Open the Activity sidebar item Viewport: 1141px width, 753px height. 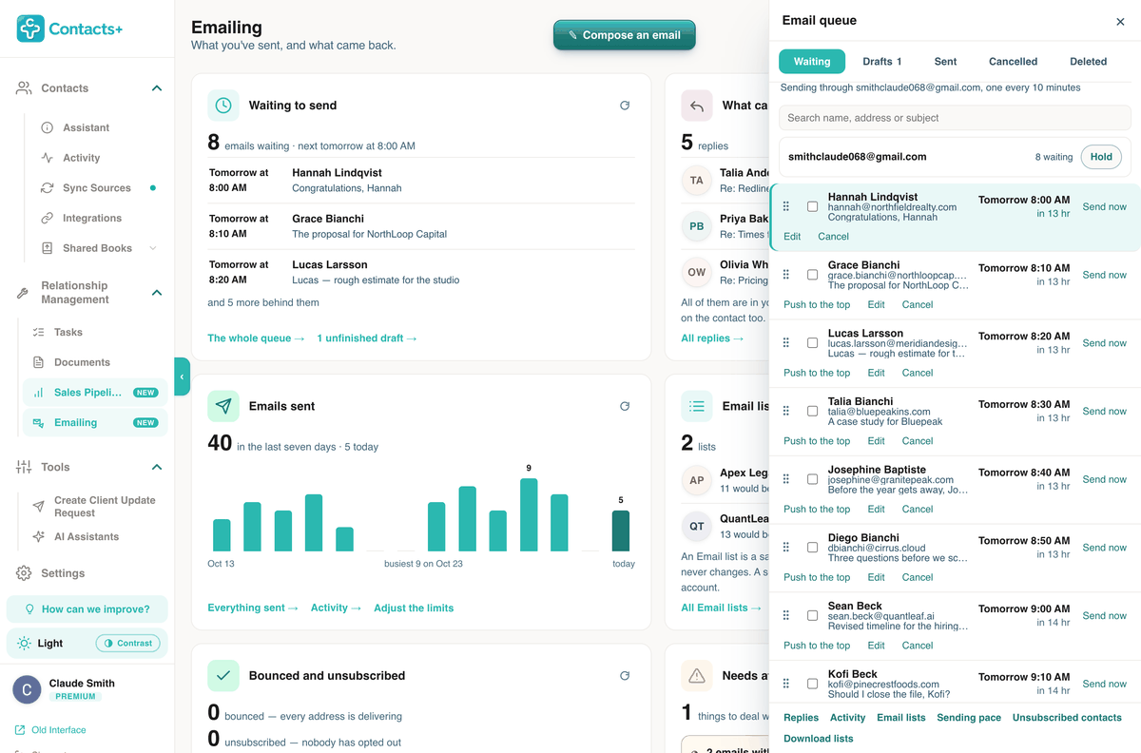pos(81,158)
